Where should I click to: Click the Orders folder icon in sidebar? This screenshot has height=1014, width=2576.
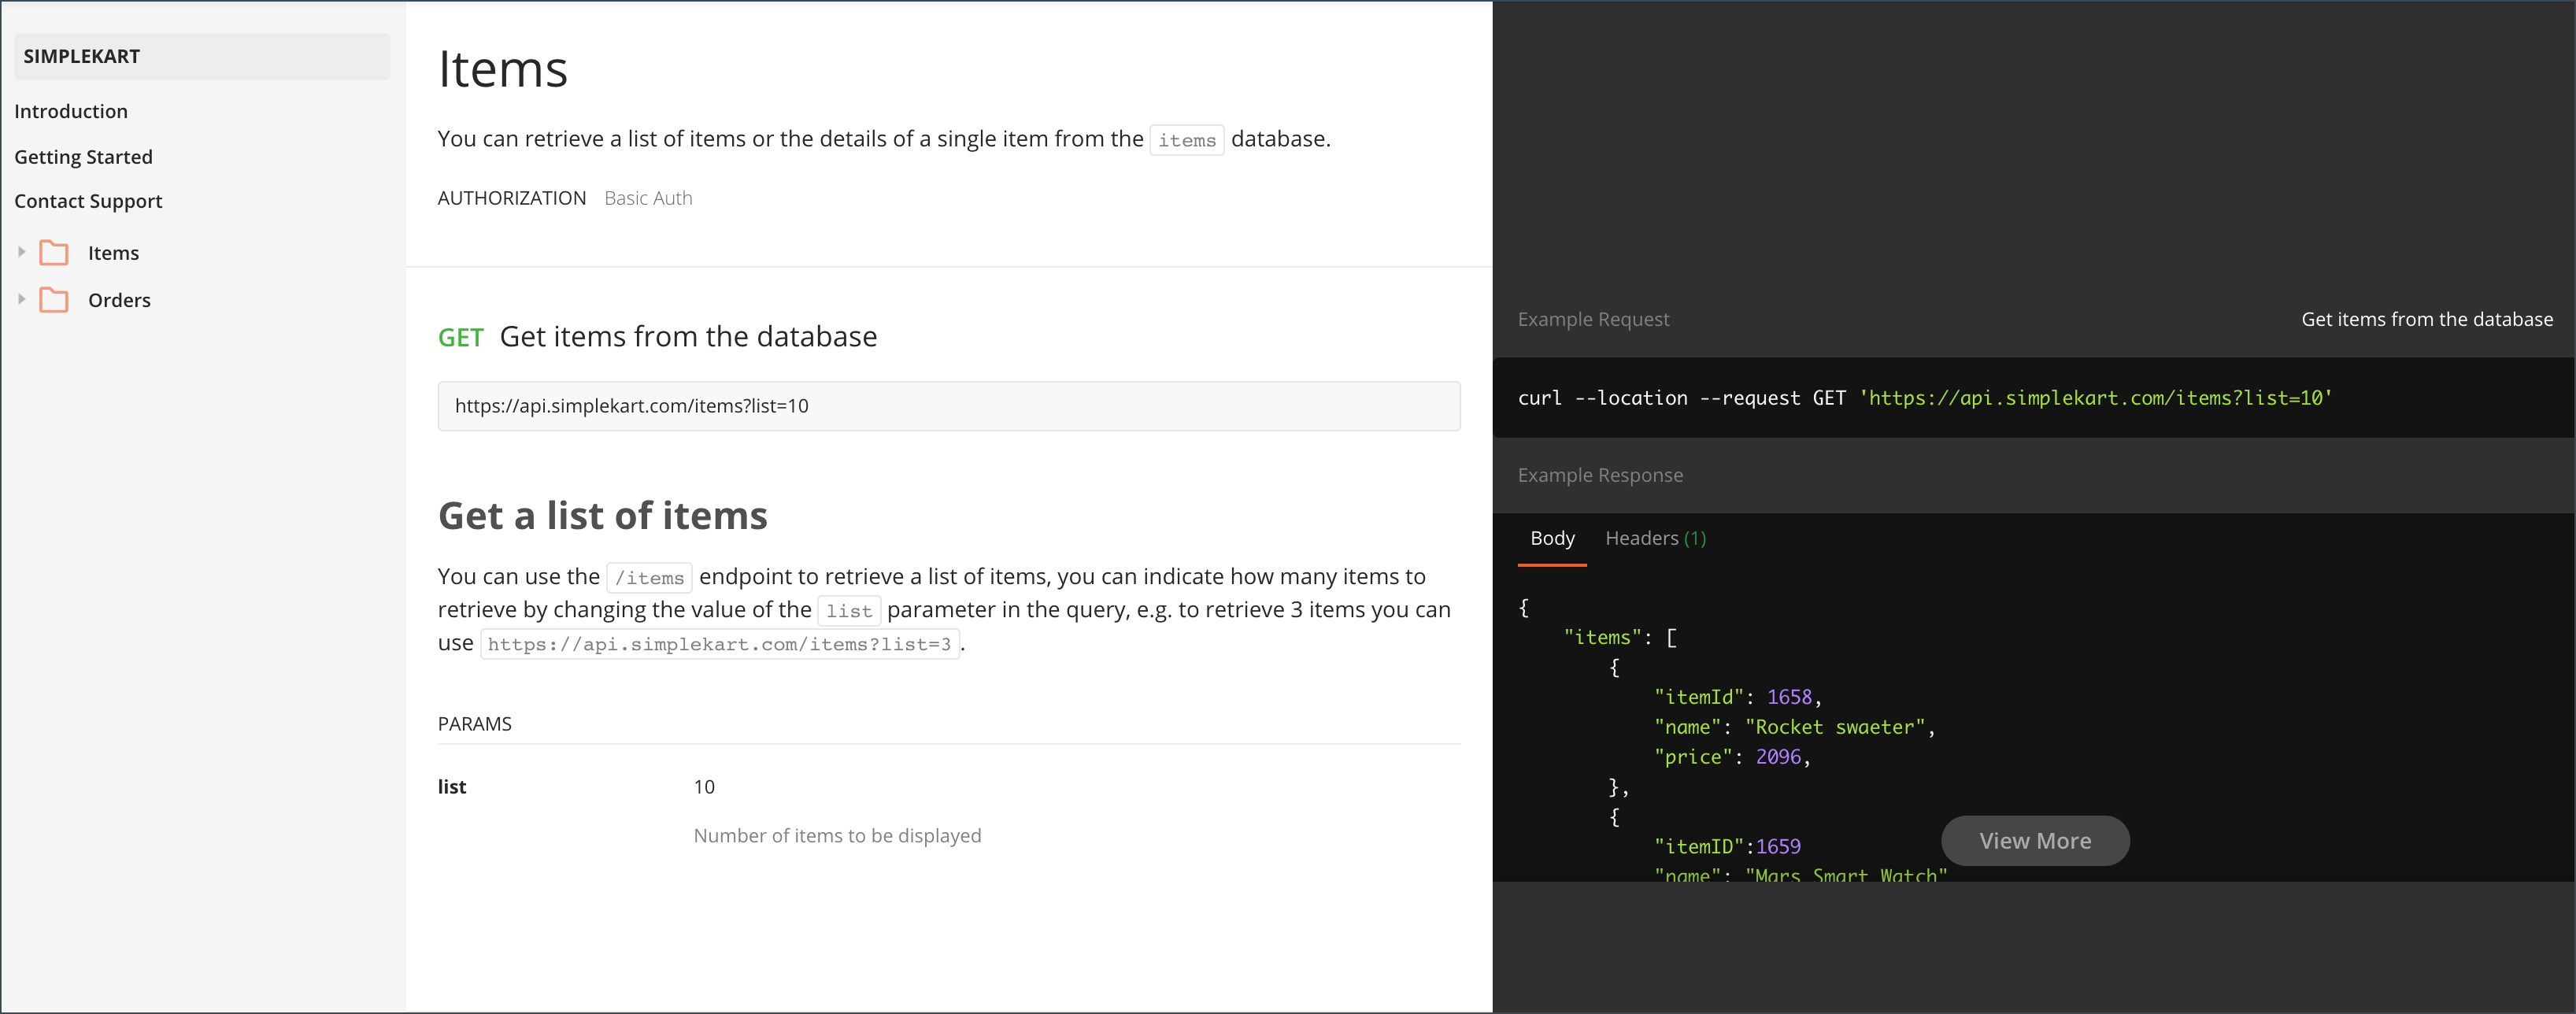(54, 300)
